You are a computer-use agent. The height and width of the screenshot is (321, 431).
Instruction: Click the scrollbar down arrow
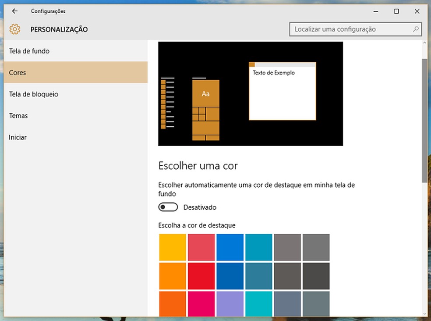pyautogui.click(x=424, y=313)
